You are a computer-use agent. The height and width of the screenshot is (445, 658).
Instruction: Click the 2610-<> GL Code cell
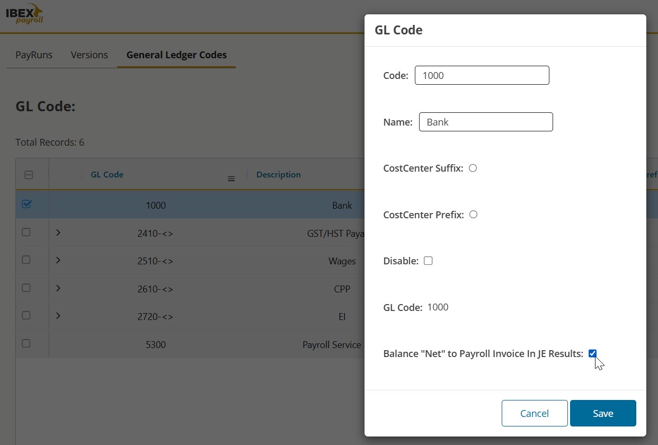(x=156, y=289)
